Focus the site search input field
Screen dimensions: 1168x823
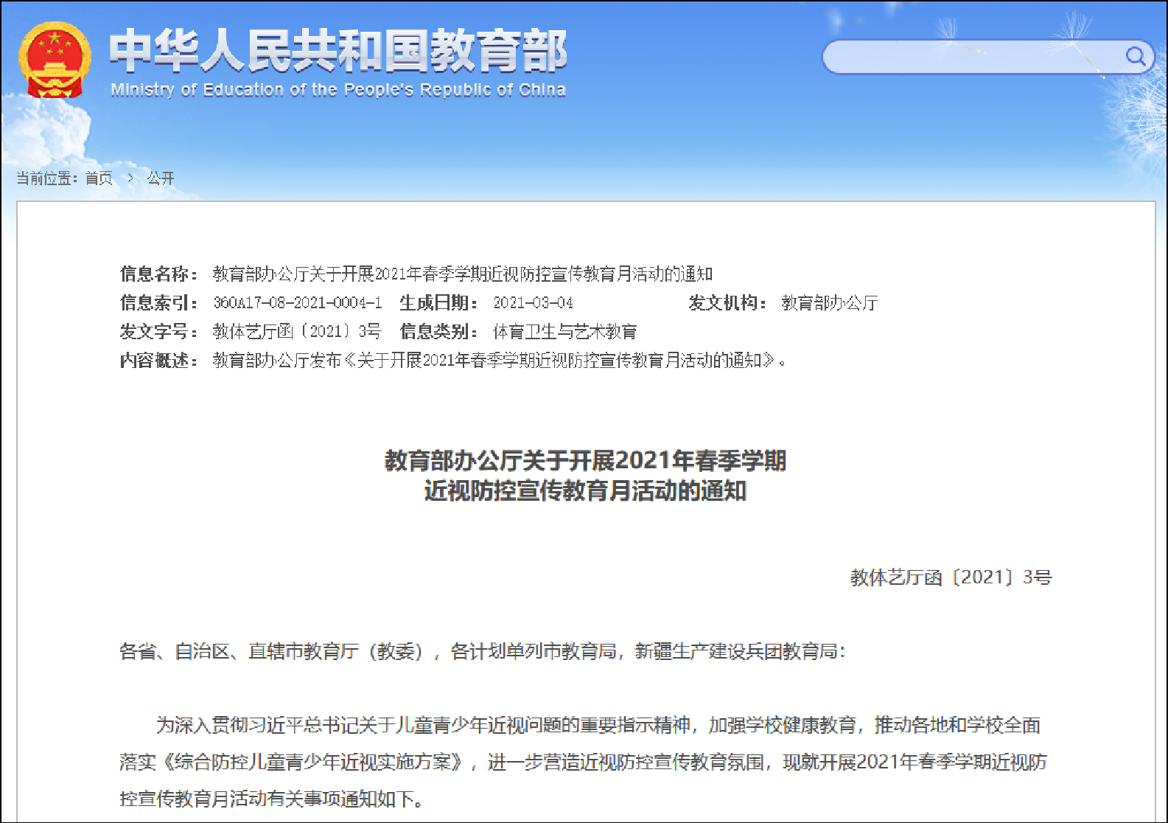987,57
